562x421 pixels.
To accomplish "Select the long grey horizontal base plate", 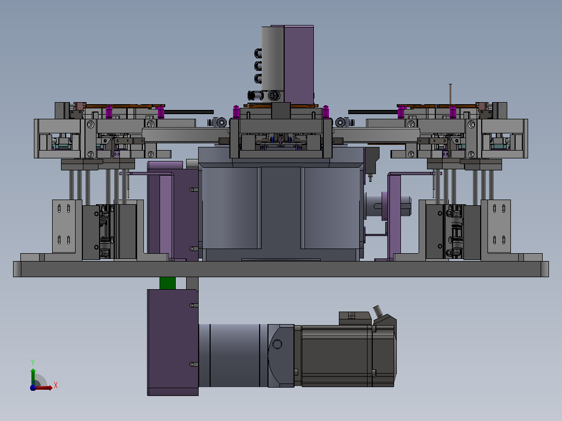I will click(x=280, y=269).
